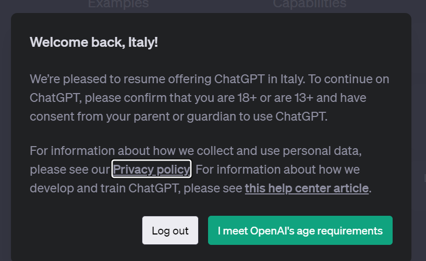Viewport: 426px width, 261px height.
Task: Click the "develop and train ChatGPT" text
Action: pos(104,188)
